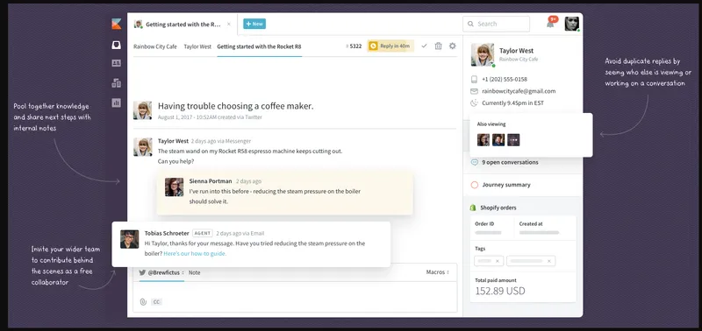
Task: Mark conversation complete with checkmark icon
Action: point(424,46)
